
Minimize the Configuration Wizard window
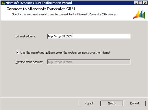coord(136,3)
